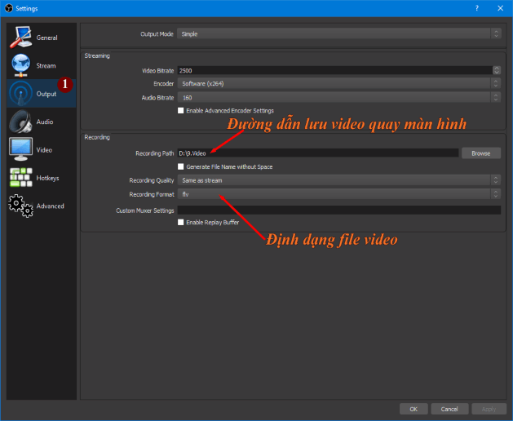This screenshot has height=421, width=513.
Task: Adjust the Video Bitrate stepper arrows
Action: [496, 70]
